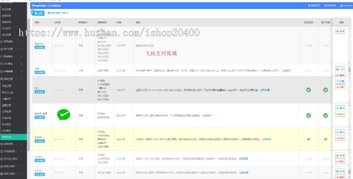Toggle 是否启用 check in 支付宝 v1.1.1 row
Viewport: 353px width, 179px height.
coord(308,139)
